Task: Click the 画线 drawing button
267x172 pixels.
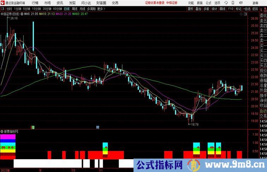Action: [222, 8]
